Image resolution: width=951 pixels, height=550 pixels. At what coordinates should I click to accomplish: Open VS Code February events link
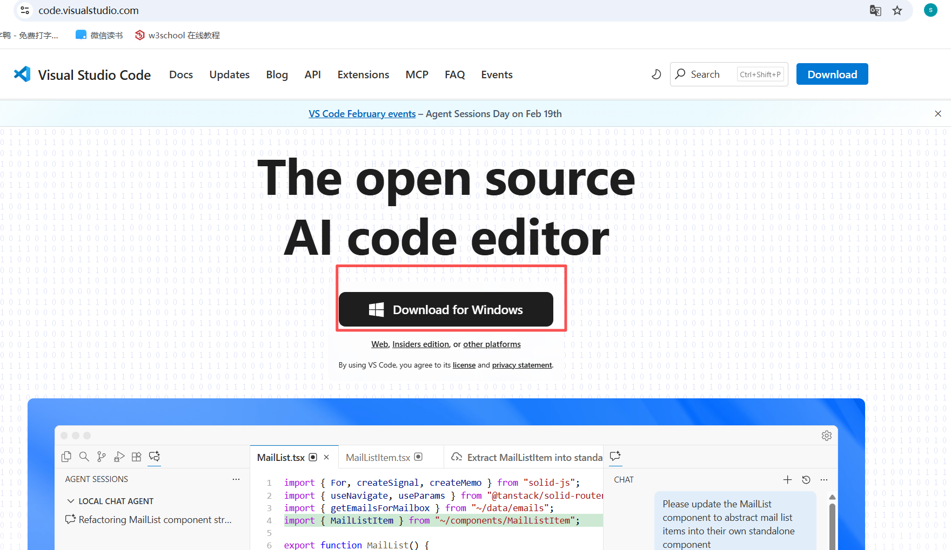click(362, 114)
